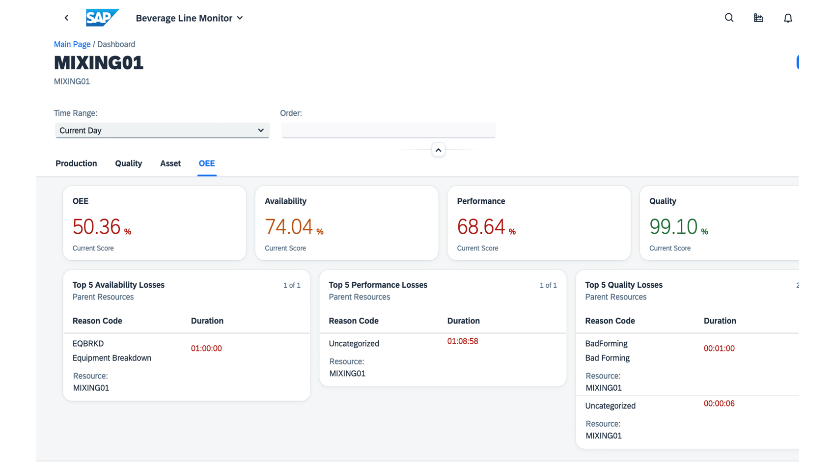Select the Asset tab
This screenshot has width=834, height=463.
coord(170,163)
